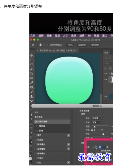
Task: Toggle 滚动所有窗口 checkbox
Action: (48, 45)
